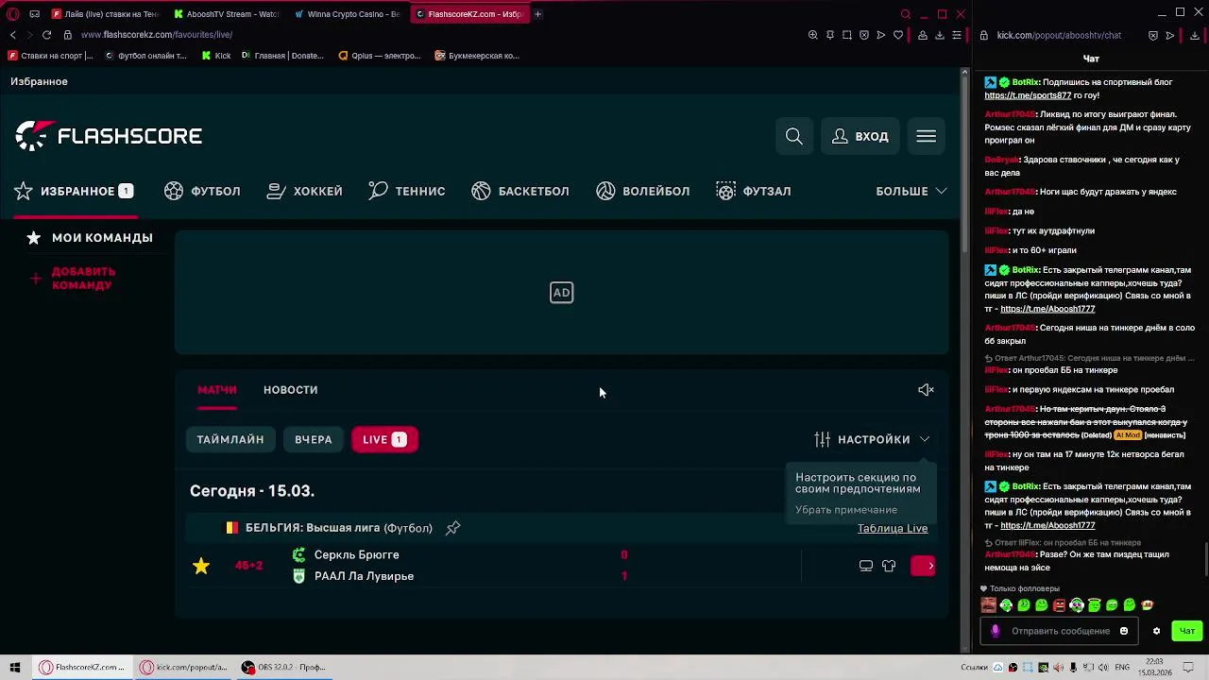
Task: Click the МОИ КОМАНДЫ sidebar heading
Action: point(102,238)
